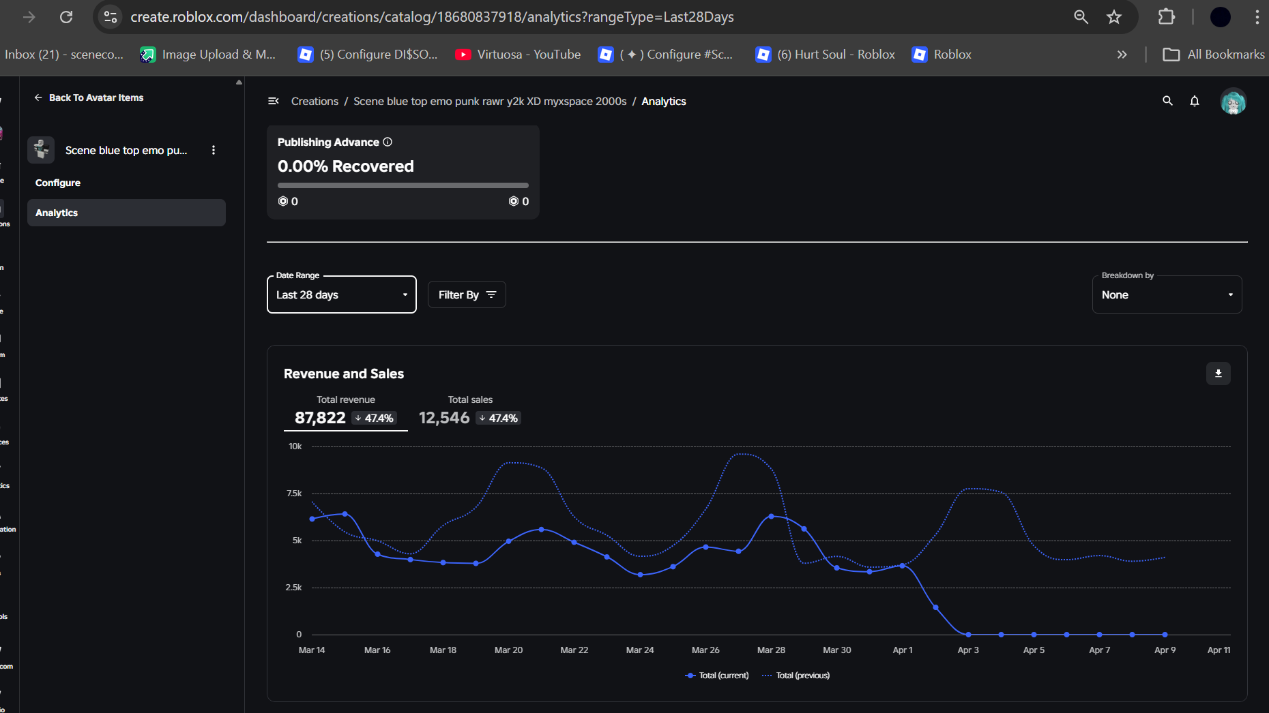
Task: Open the three-dot menu beside item name
Action: tap(214, 150)
